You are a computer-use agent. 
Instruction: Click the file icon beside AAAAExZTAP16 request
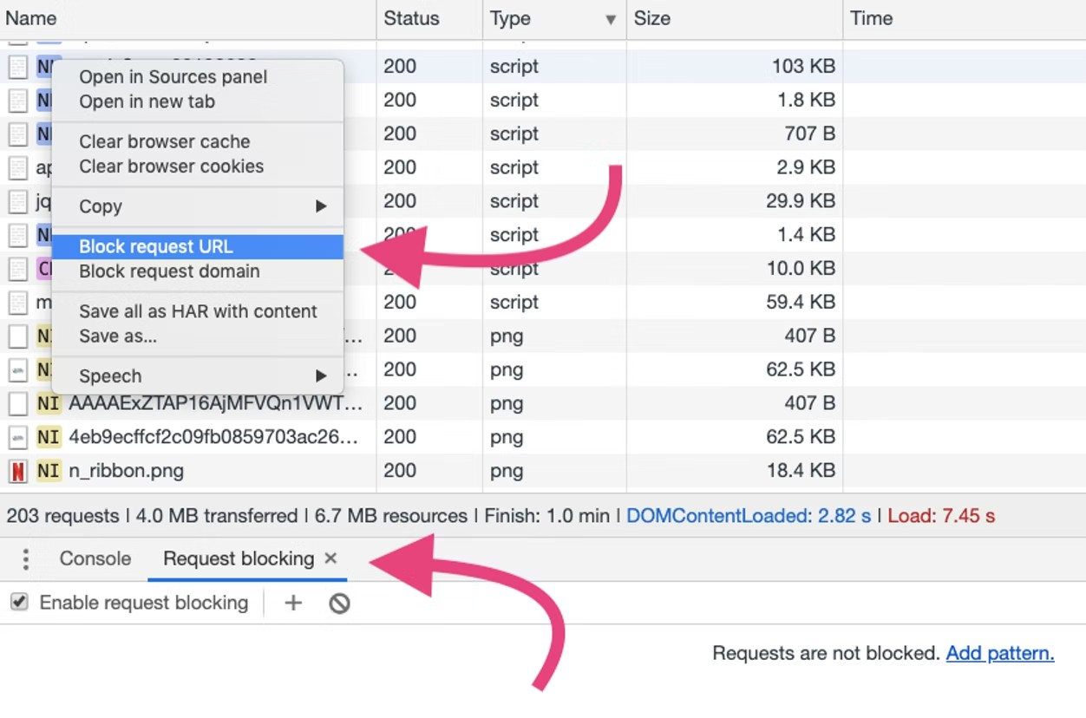(x=17, y=403)
